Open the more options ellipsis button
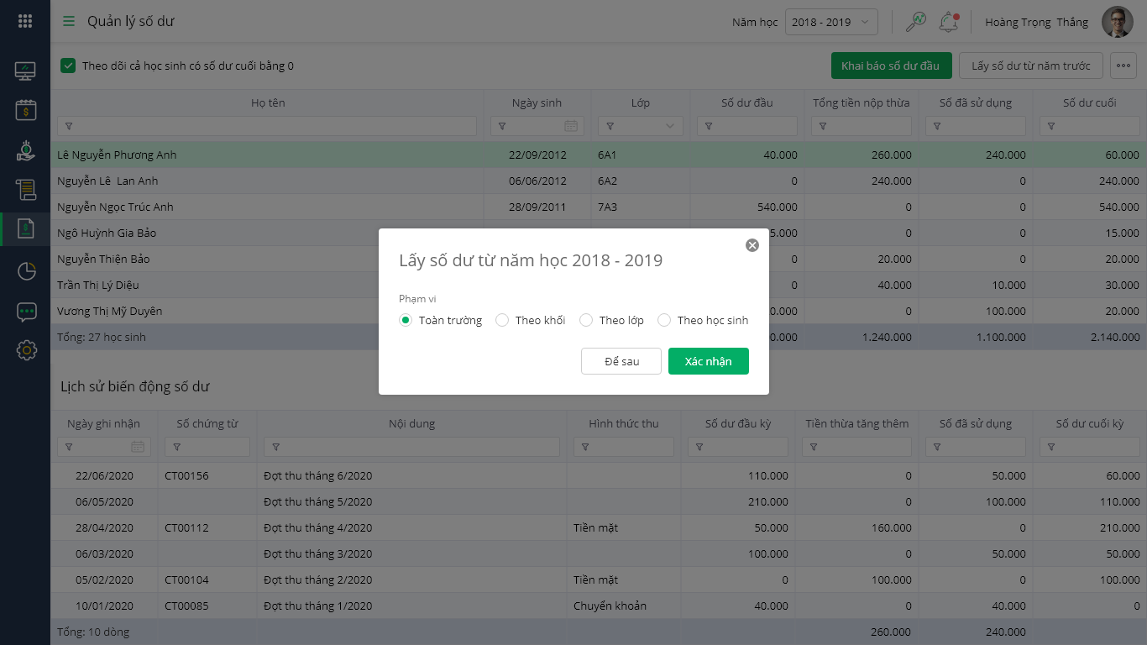The image size is (1147, 645). pos(1123,66)
